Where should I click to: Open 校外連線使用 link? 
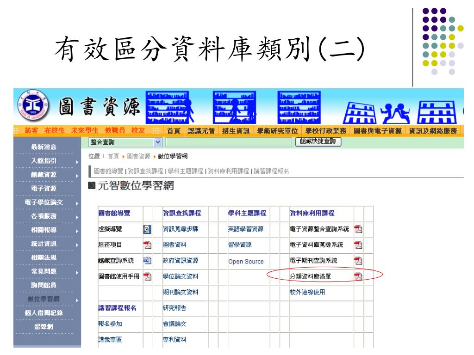pos(307,292)
